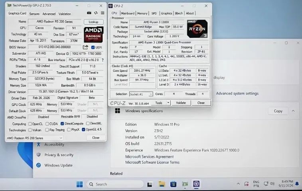Click GPU-Z icon on taskbar

tap(185, 184)
